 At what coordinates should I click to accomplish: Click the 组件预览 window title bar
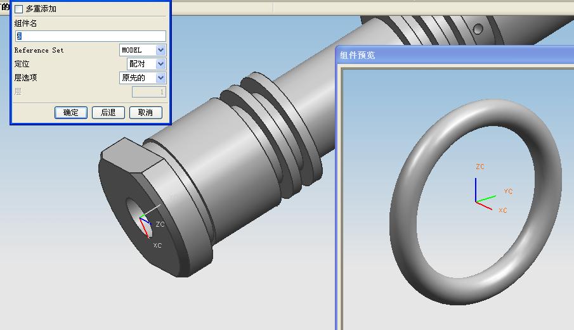(455, 55)
